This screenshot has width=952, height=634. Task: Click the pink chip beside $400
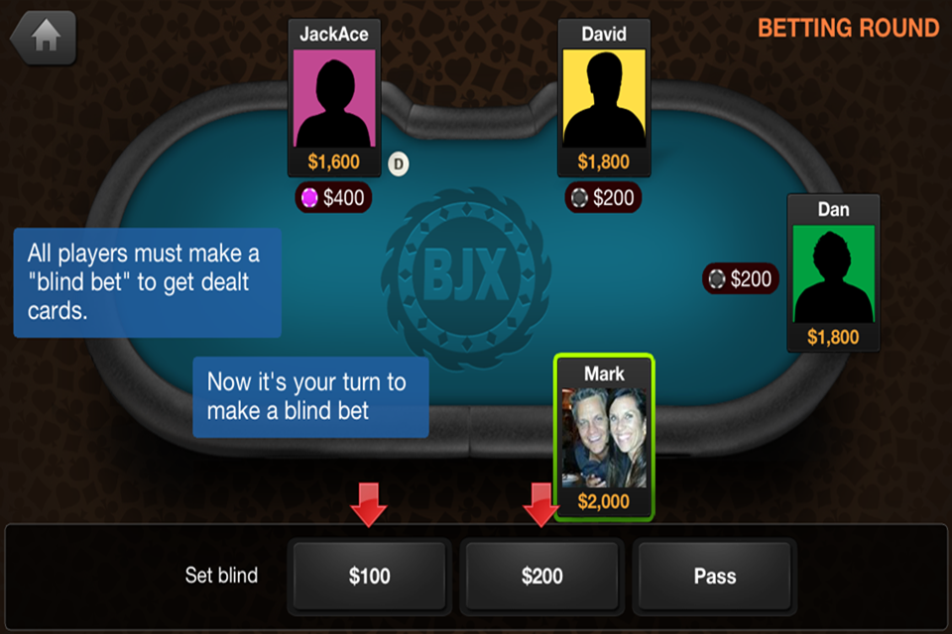click(309, 198)
